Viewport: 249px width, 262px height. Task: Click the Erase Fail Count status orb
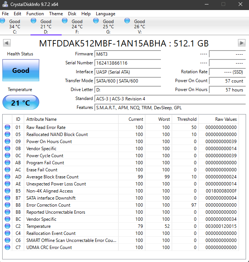(7, 169)
